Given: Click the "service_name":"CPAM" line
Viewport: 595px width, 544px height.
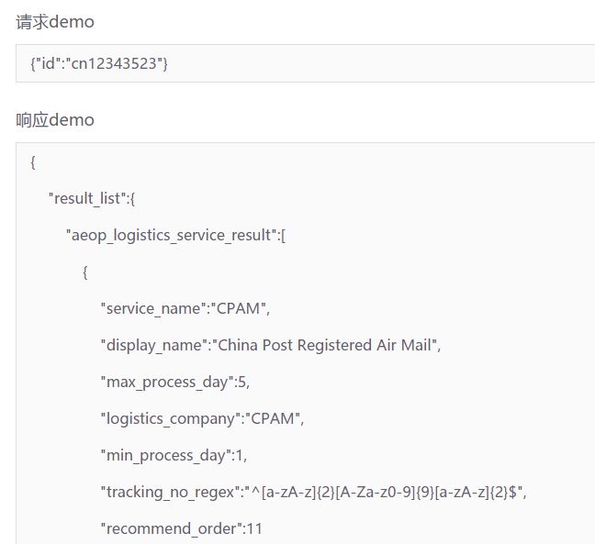Looking at the screenshot, I should pyautogui.click(x=185, y=308).
